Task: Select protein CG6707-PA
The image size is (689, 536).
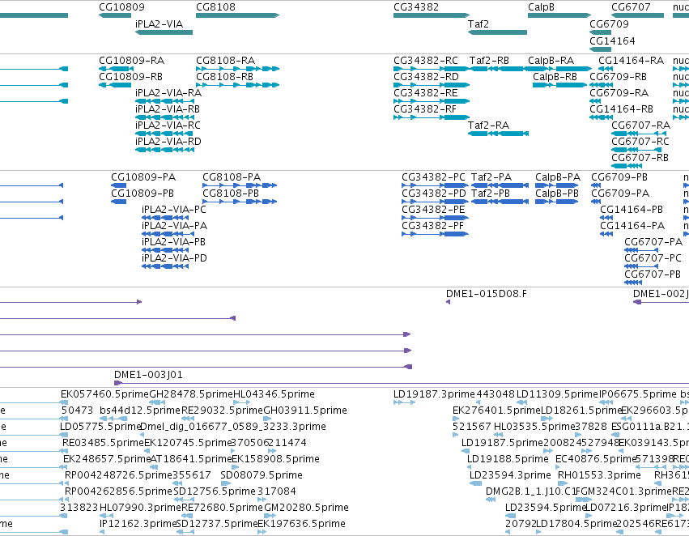Action: tap(641, 250)
